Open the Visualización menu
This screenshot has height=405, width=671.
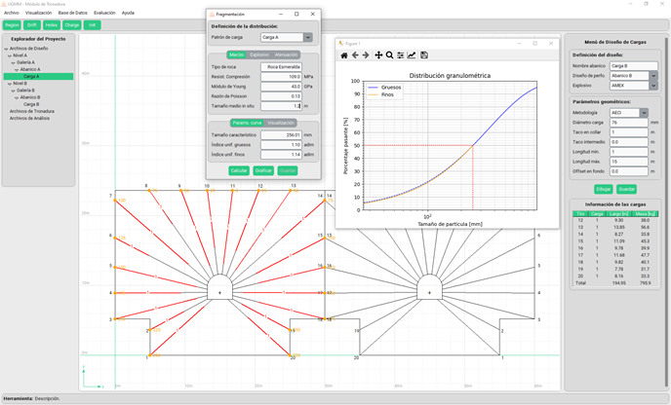point(39,13)
